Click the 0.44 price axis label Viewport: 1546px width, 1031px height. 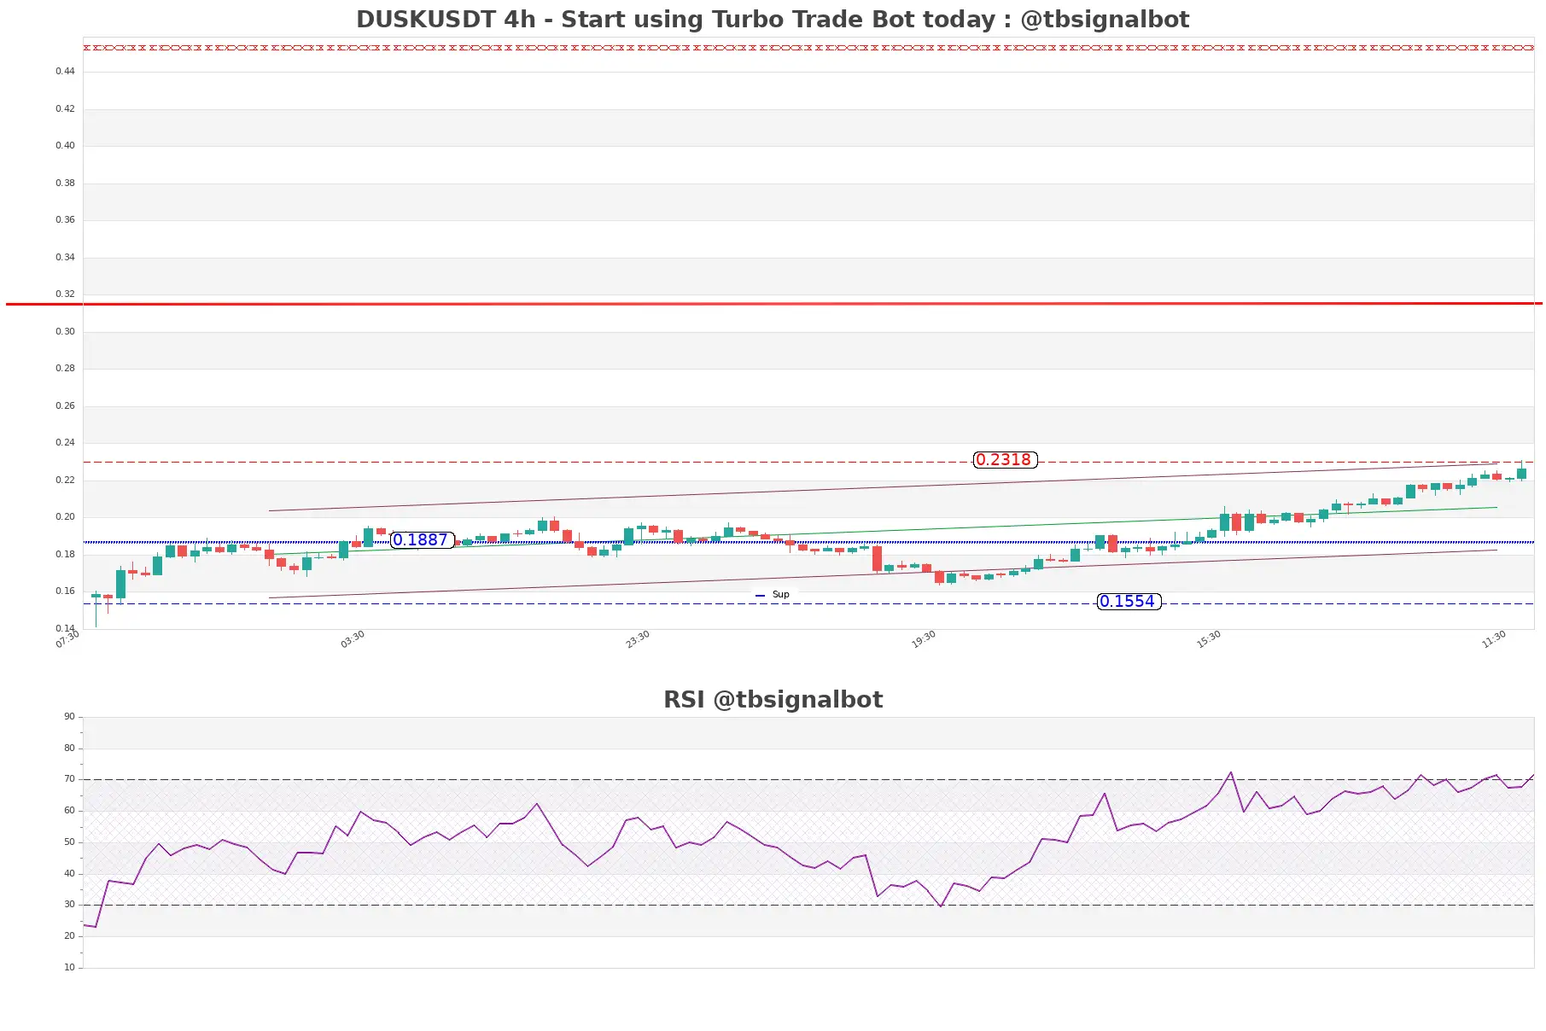[x=65, y=72]
